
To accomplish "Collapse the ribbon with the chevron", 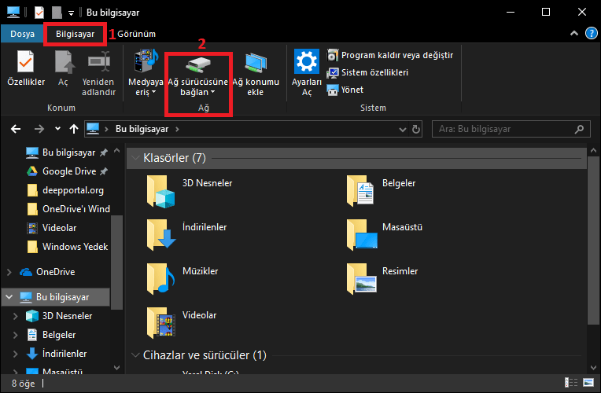I will point(574,33).
